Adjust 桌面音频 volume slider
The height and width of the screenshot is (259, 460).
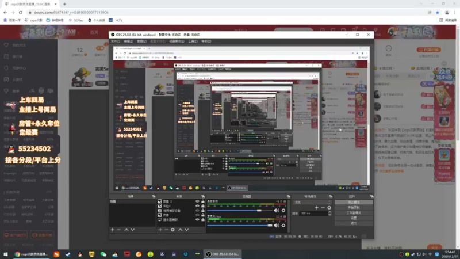(239, 210)
